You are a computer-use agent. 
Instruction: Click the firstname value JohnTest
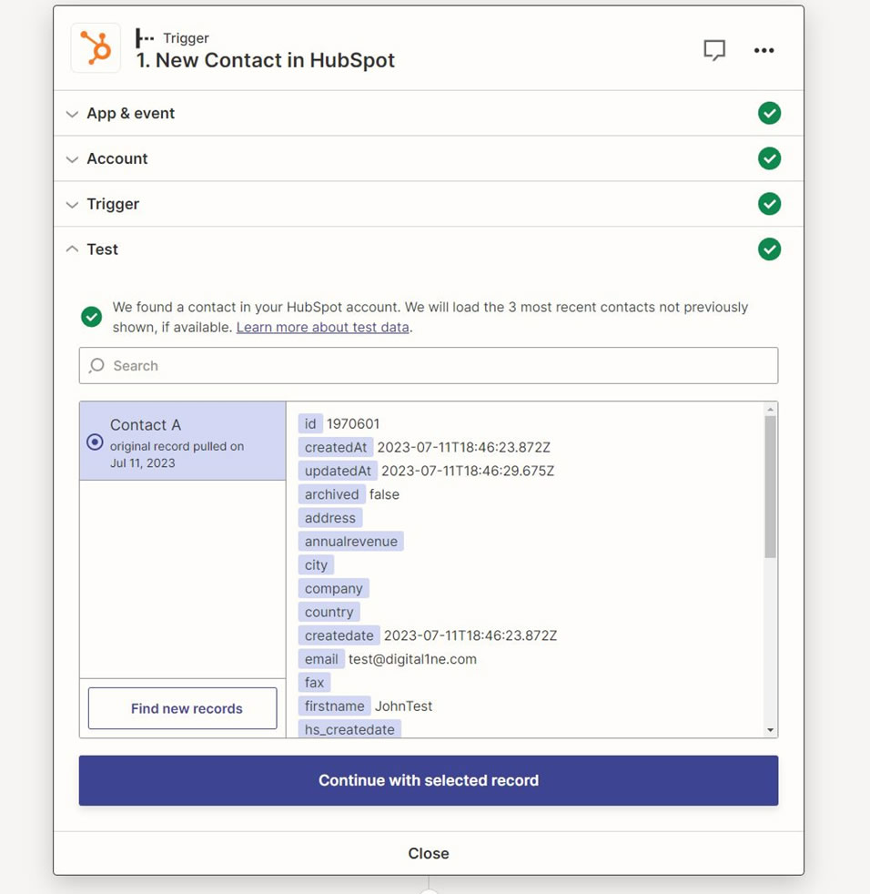tap(403, 706)
